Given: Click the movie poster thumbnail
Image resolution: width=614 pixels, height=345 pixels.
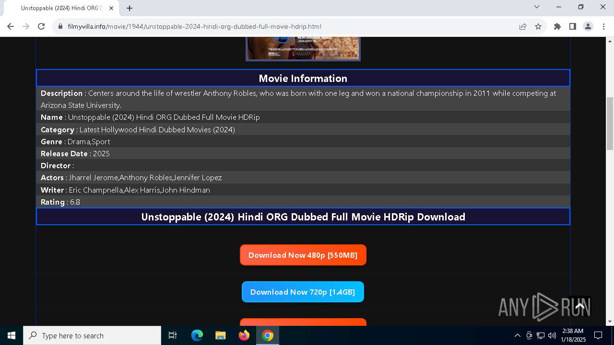Looking at the screenshot, I should (x=303, y=49).
